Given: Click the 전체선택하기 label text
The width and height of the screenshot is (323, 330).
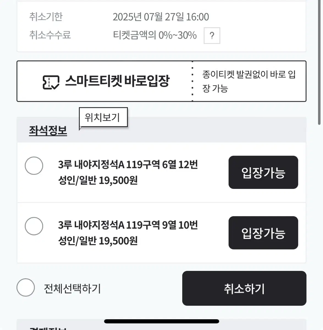Looking at the screenshot, I should tap(72, 288).
